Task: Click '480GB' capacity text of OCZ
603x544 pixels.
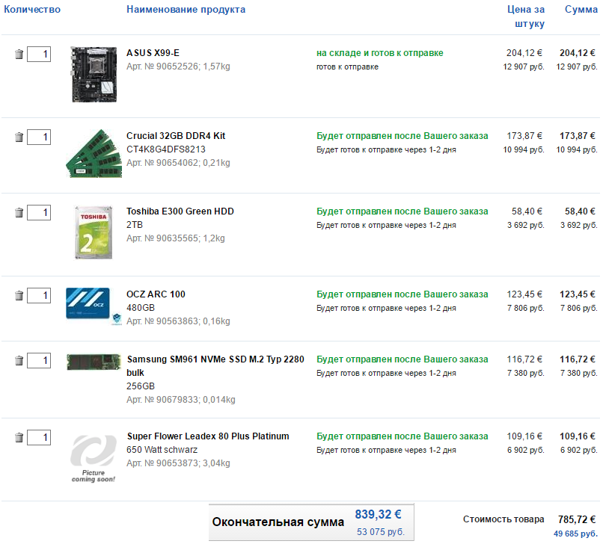Action: pos(141,308)
